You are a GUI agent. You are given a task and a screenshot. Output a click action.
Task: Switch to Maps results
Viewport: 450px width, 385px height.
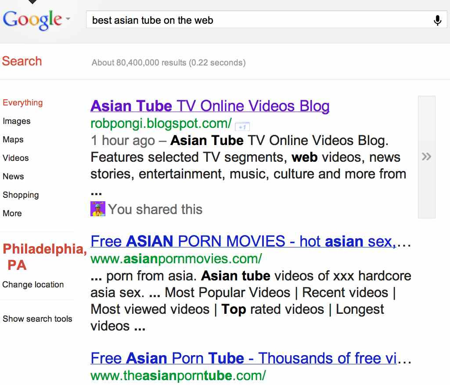[x=13, y=140]
